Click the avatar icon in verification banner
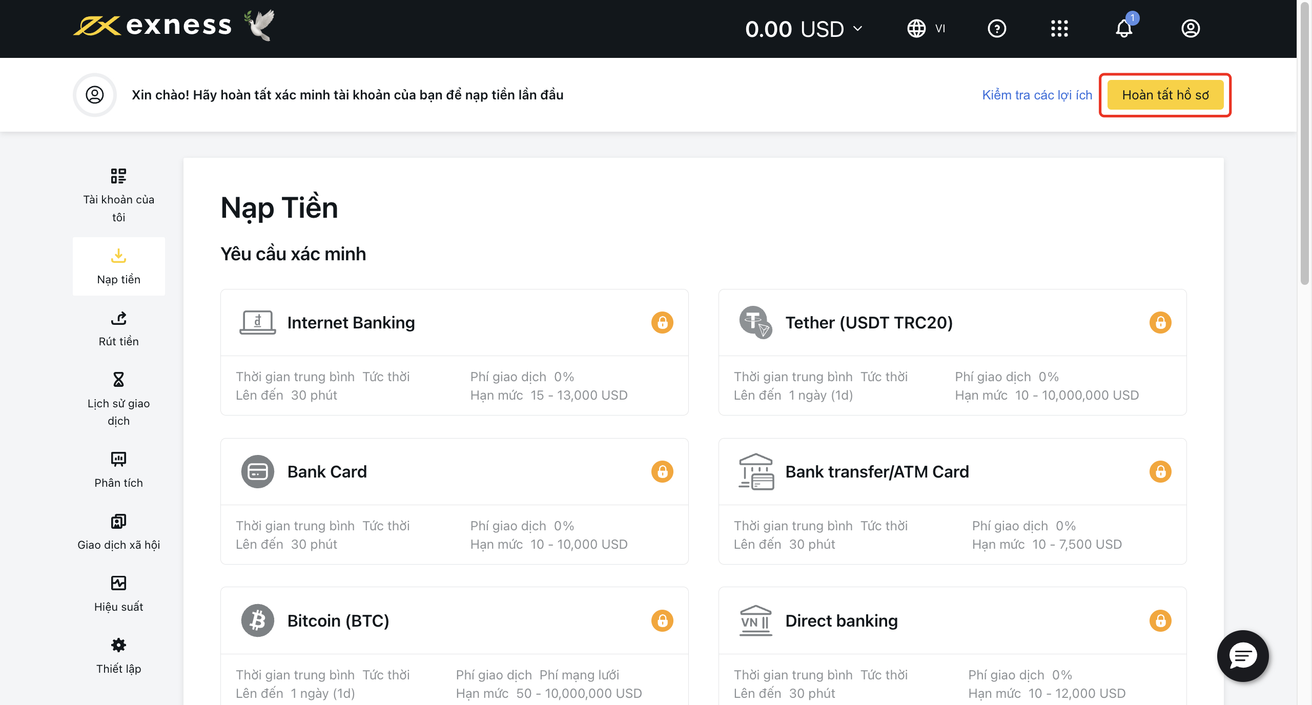The height and width of the screenshot is (705, 1312). pyautogui.click(x=95, y=95)
